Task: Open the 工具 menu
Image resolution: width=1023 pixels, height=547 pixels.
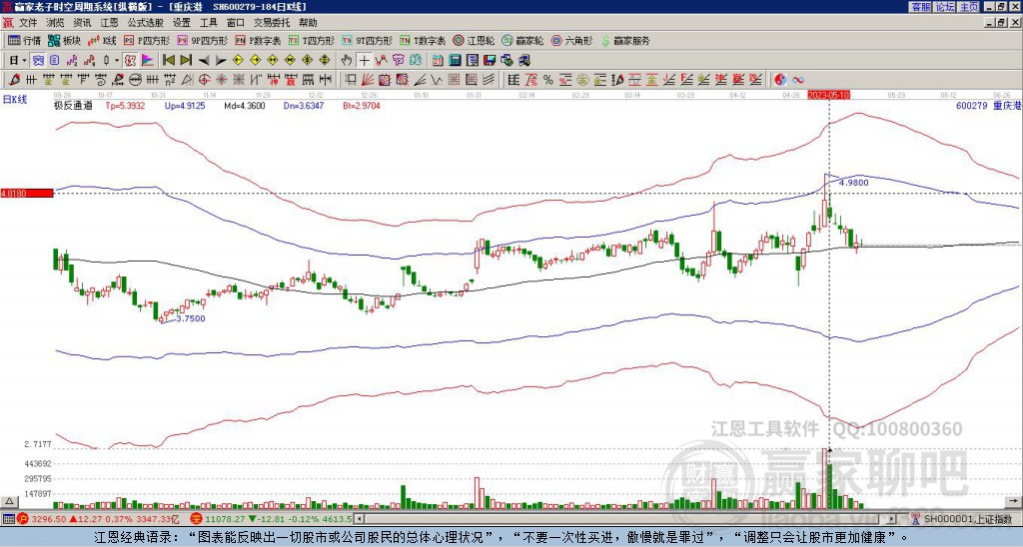Action: (209, 23)
